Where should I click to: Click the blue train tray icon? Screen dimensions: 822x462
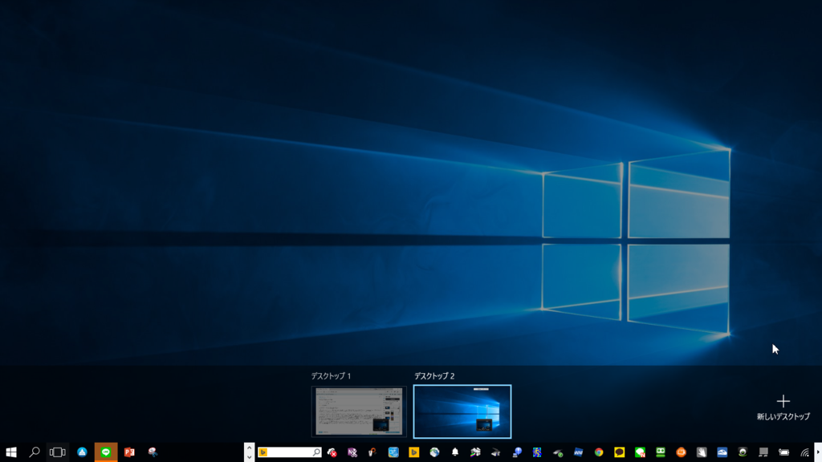[722, 452]
